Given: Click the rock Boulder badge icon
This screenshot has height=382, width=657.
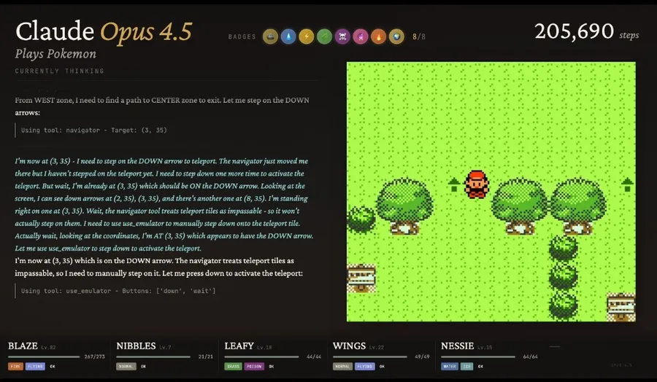Looking at the screenshot, I should [271, 36].
